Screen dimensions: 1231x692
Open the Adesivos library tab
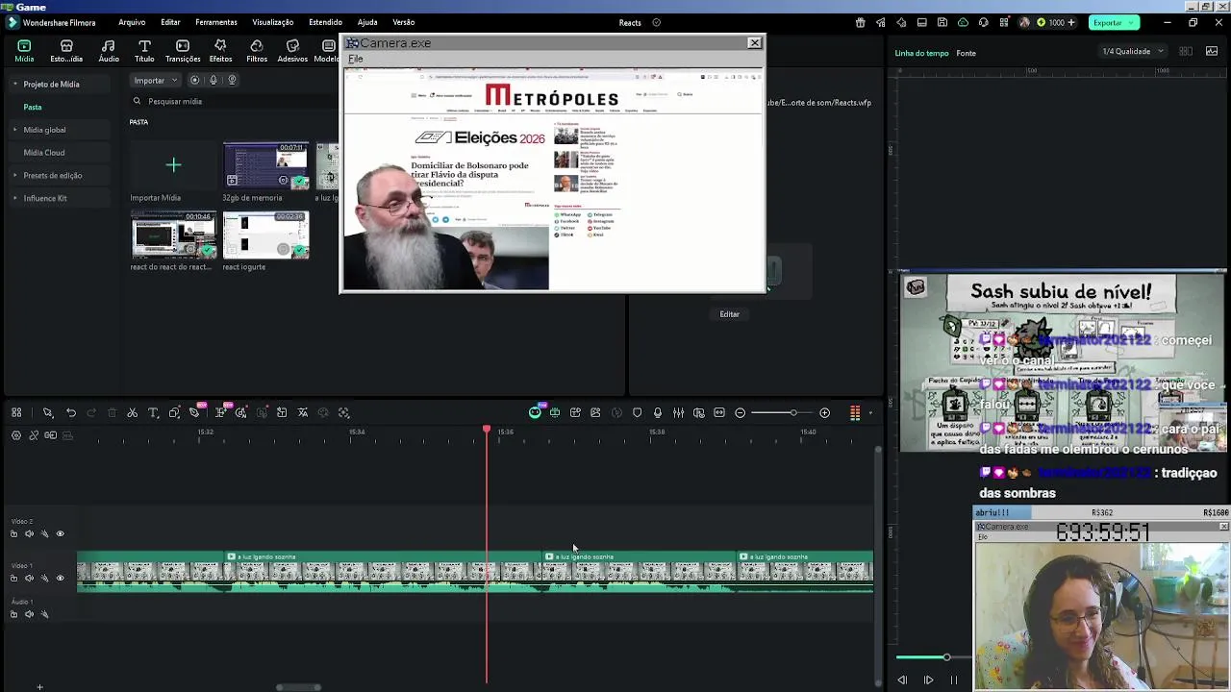tap(292, 51)
